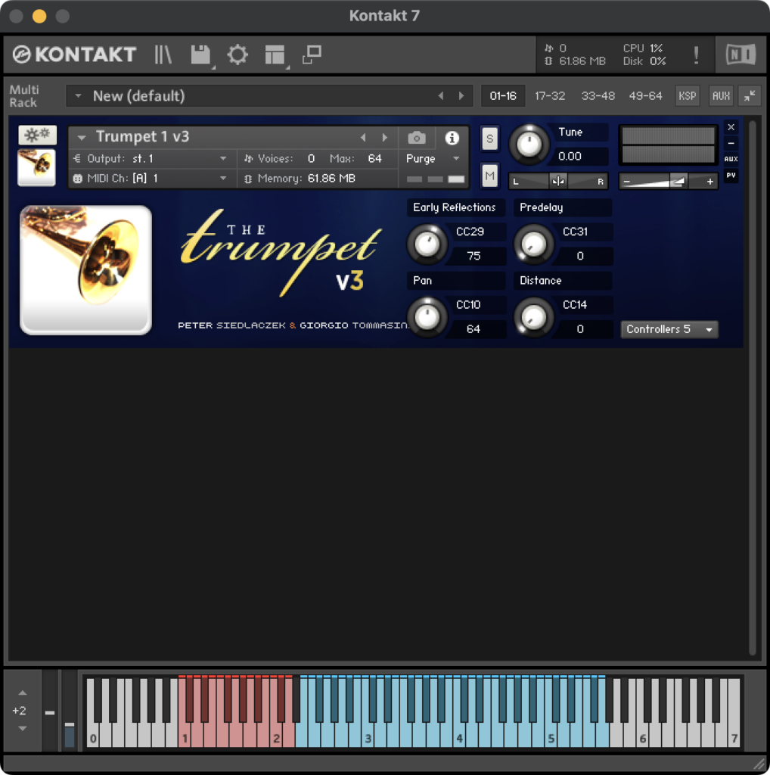Shift keyboard octave up arrow
This screenshot has height=775, width=770.
pyautogui.click(x=22, y=693)
